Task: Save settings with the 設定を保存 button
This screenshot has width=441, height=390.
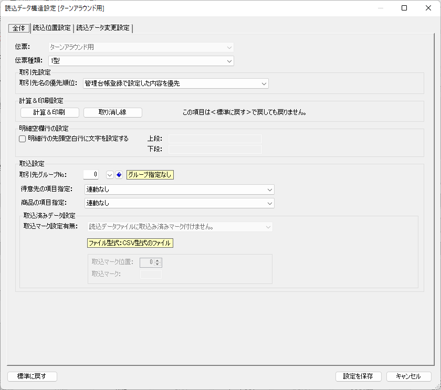Action: coord(358,376)
